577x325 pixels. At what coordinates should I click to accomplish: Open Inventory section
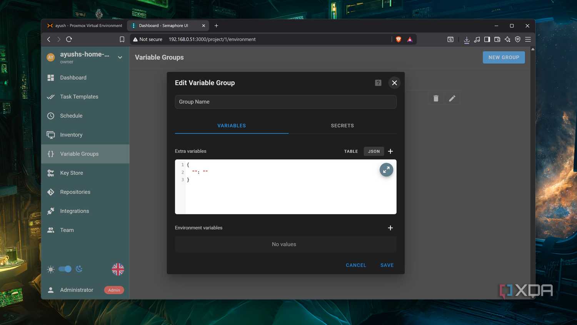click(85, 135)
